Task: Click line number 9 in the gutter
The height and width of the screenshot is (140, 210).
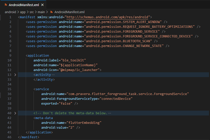Action: point(10,56)
